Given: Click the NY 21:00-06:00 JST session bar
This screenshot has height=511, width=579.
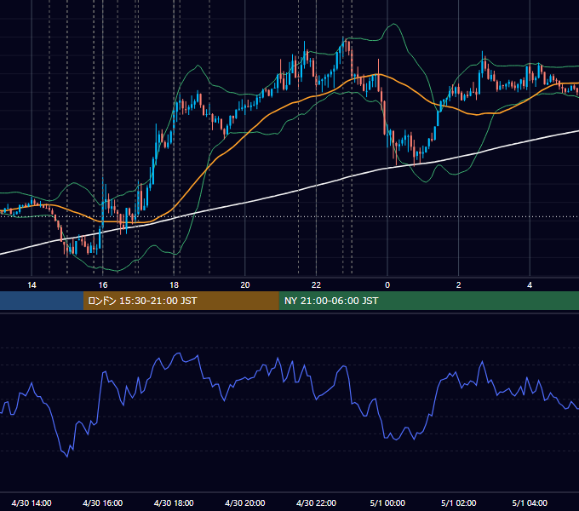Looking at the screenshot, I should click(428, 301).
